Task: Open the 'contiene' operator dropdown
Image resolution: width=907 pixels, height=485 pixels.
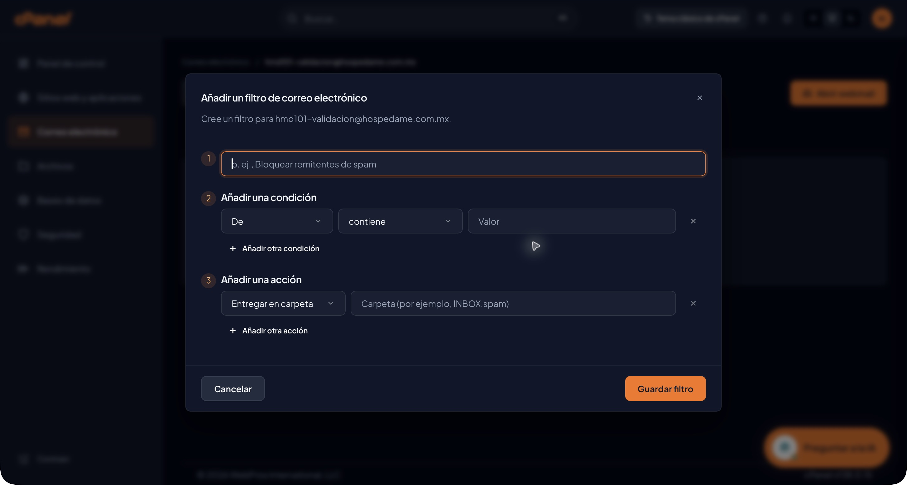Action: click(400, 221)
